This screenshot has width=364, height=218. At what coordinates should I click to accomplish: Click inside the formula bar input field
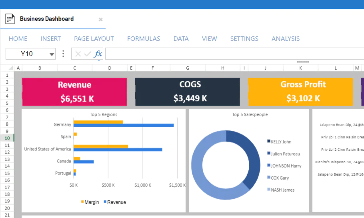(232, 54)
